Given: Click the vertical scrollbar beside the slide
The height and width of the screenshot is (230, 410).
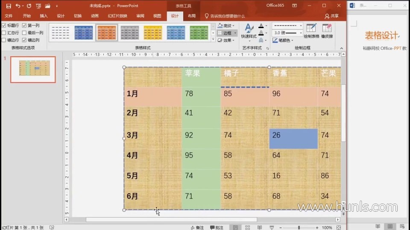Looking at the screenshot, I should click(343, 113).
